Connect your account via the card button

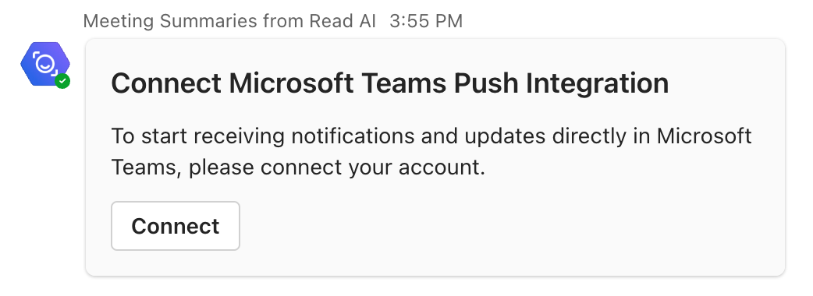[176, 226]
